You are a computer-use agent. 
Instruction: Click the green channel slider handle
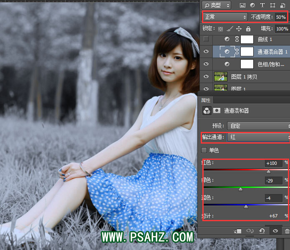pos(240,189)
